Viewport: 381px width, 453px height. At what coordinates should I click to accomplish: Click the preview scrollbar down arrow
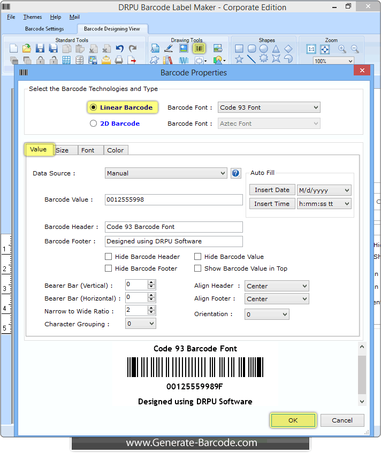tap(362, 402)
